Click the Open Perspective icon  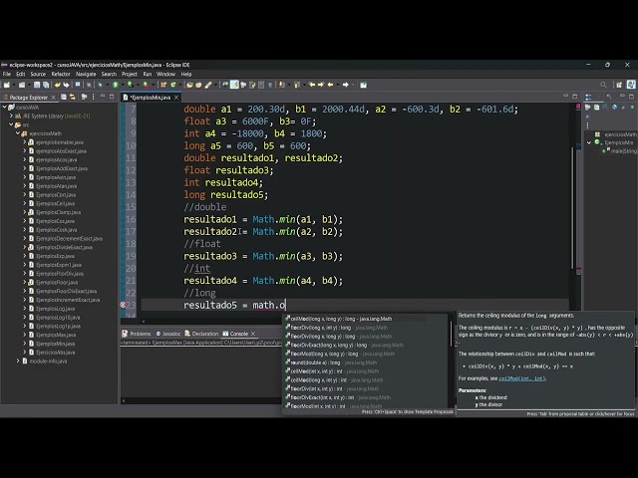pyautogui.click(x=619, y=85)
